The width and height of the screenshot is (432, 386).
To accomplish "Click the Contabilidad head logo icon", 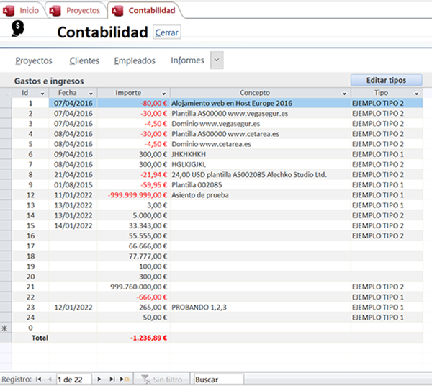I will point(19,29).
